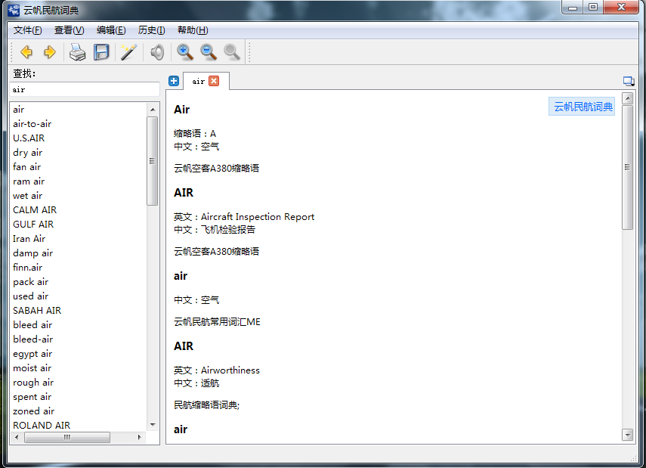Click '云帆民航常用词汇ME' source text

click(217, 322)
